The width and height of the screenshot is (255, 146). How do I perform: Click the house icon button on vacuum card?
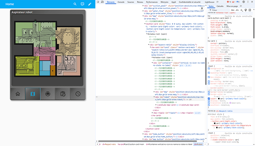[x=18, y=94]
